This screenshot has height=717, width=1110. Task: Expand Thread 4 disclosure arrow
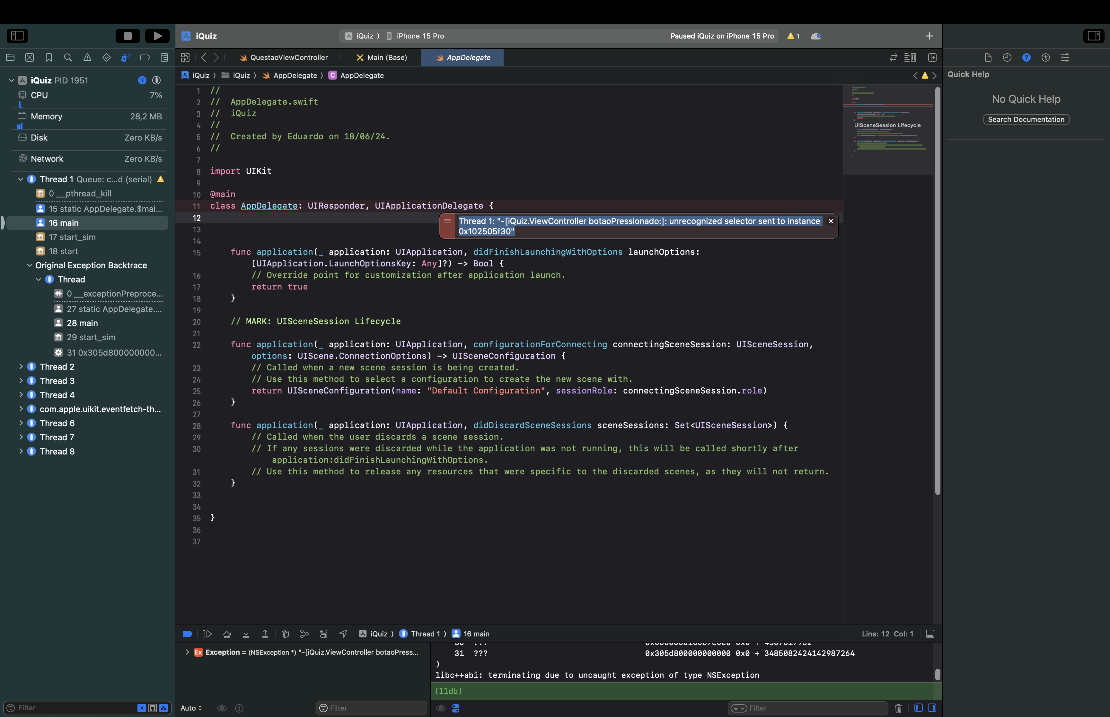(21, 395)
